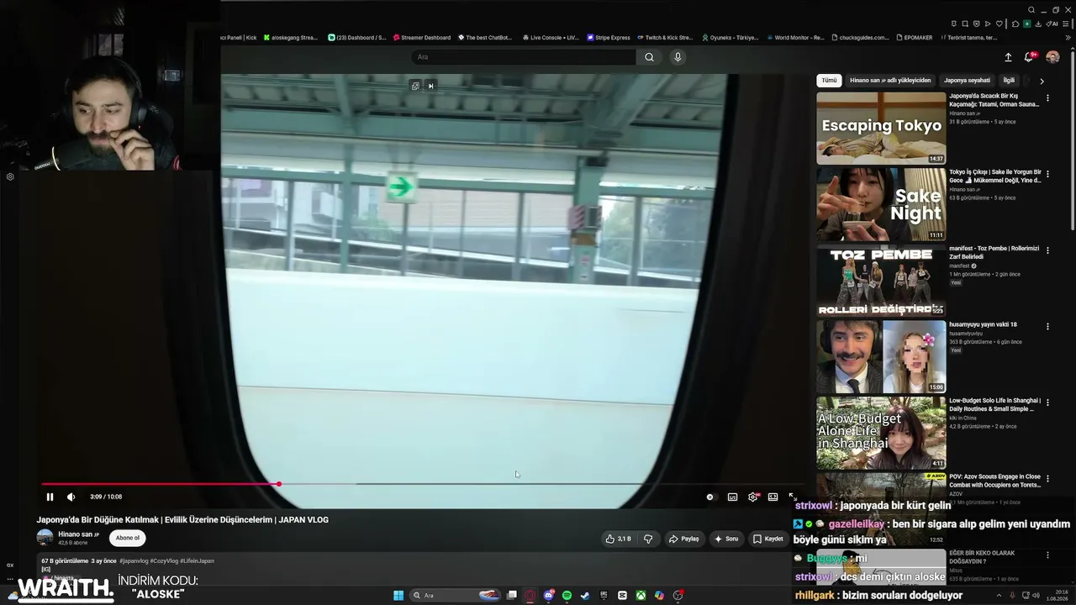Screen dimensions: 1076x605
Task: Open options menu for the manifest Toz Pembe video
Action: click(1047, 250)
